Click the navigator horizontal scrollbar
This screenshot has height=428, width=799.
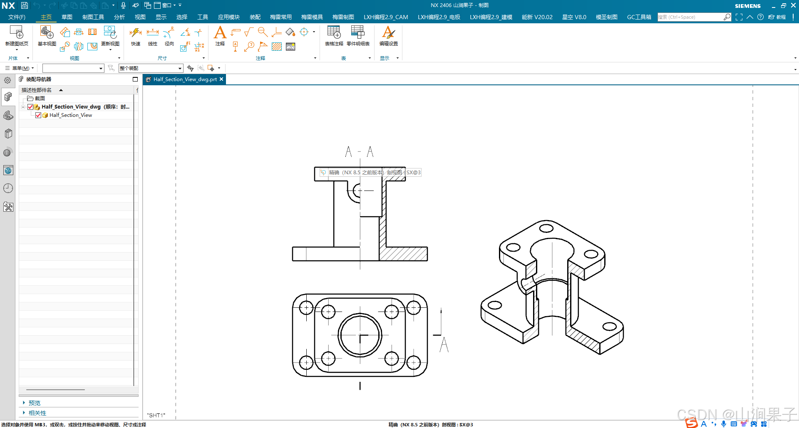point(55,390)
